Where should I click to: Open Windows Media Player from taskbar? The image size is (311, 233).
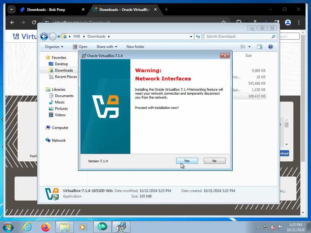pyautogui.click(x=83, y=227)
